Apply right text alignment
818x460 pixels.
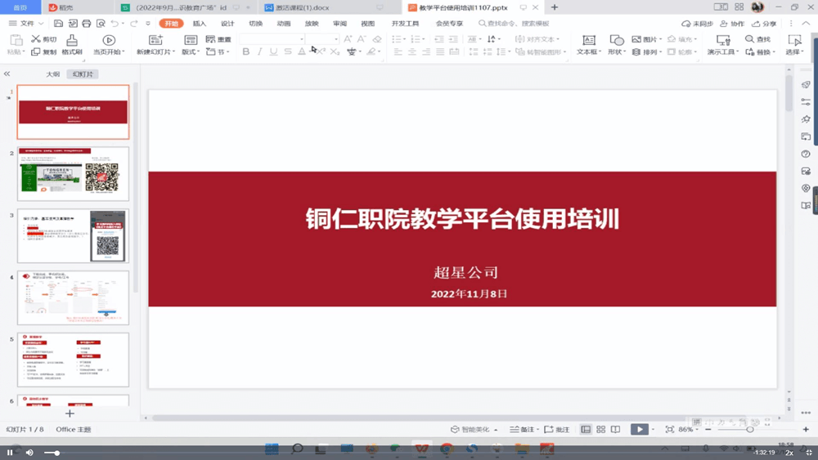(426, 51)
